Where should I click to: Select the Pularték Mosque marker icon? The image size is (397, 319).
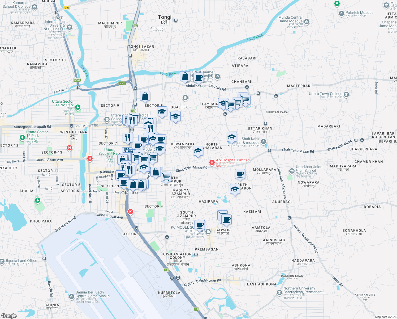(341, 13)
